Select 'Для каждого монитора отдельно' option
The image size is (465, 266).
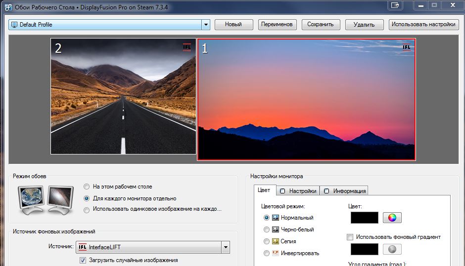[x=87, y=198]
